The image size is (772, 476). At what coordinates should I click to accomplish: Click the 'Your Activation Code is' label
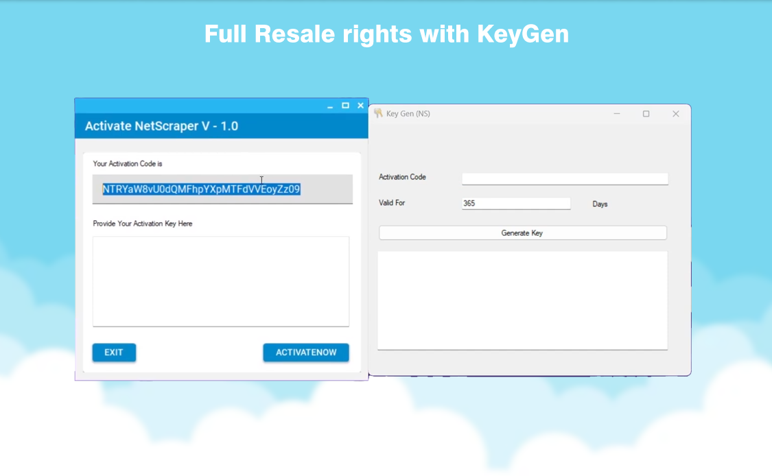128,164
